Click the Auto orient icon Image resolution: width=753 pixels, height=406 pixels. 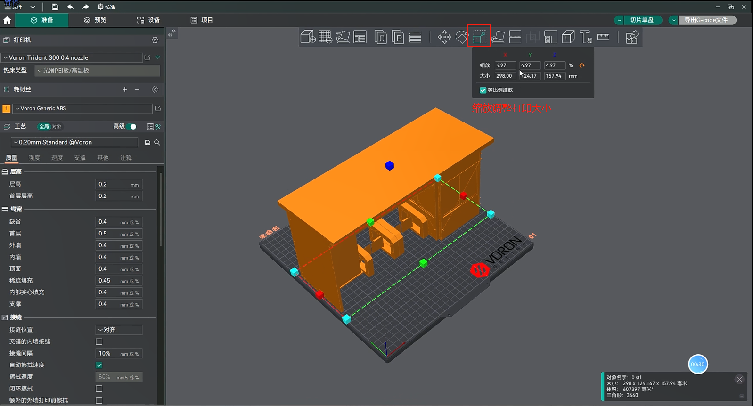point(343,37)
